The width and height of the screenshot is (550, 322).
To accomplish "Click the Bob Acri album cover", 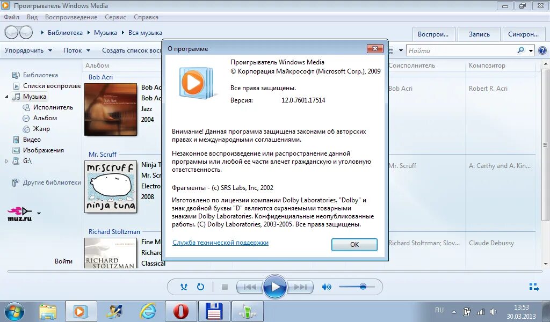I will point(111,109).
